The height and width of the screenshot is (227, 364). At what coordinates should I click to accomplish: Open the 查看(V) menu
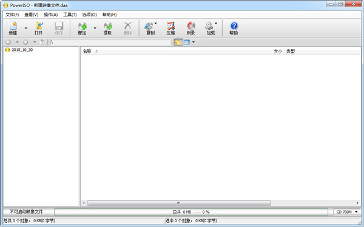[x=32, y=15]
